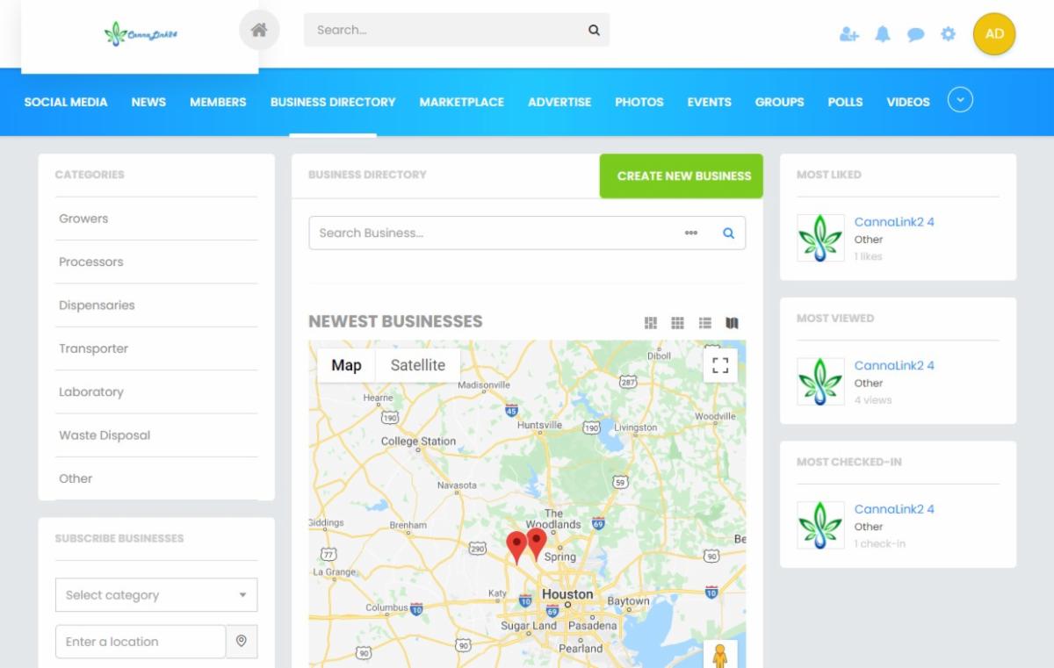This screenshot has width=1054, height=668.
Task: Click Create New Business button
Action: 683,176
